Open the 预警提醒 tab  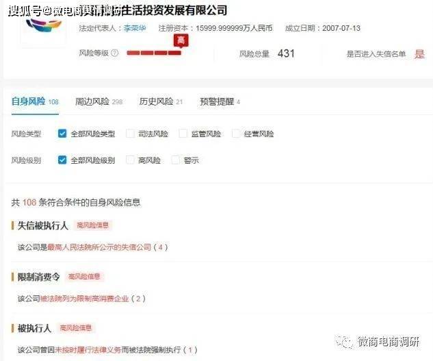pos(220,101)
